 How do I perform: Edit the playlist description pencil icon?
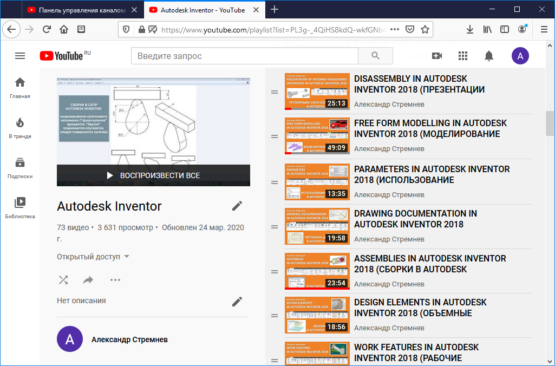coord(237,301)
